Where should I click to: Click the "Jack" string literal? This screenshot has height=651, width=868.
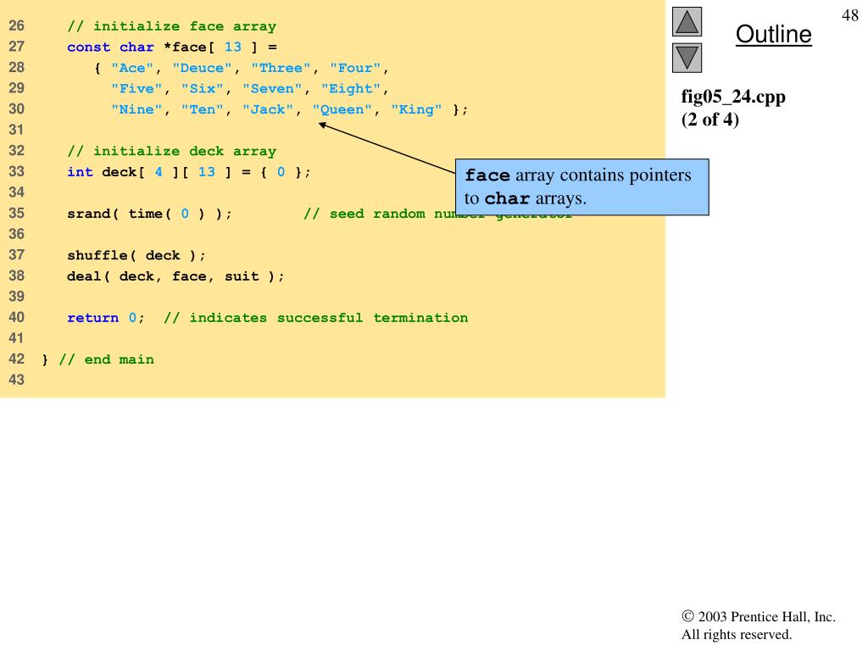point(268,109)
